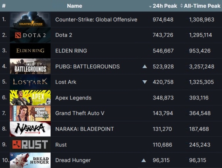Click the up-trend arrow next to PUBG
222x168 pixels.
click(x=145, y=67)
